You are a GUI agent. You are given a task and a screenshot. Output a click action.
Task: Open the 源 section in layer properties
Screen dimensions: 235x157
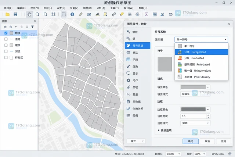tap(138, 39)
